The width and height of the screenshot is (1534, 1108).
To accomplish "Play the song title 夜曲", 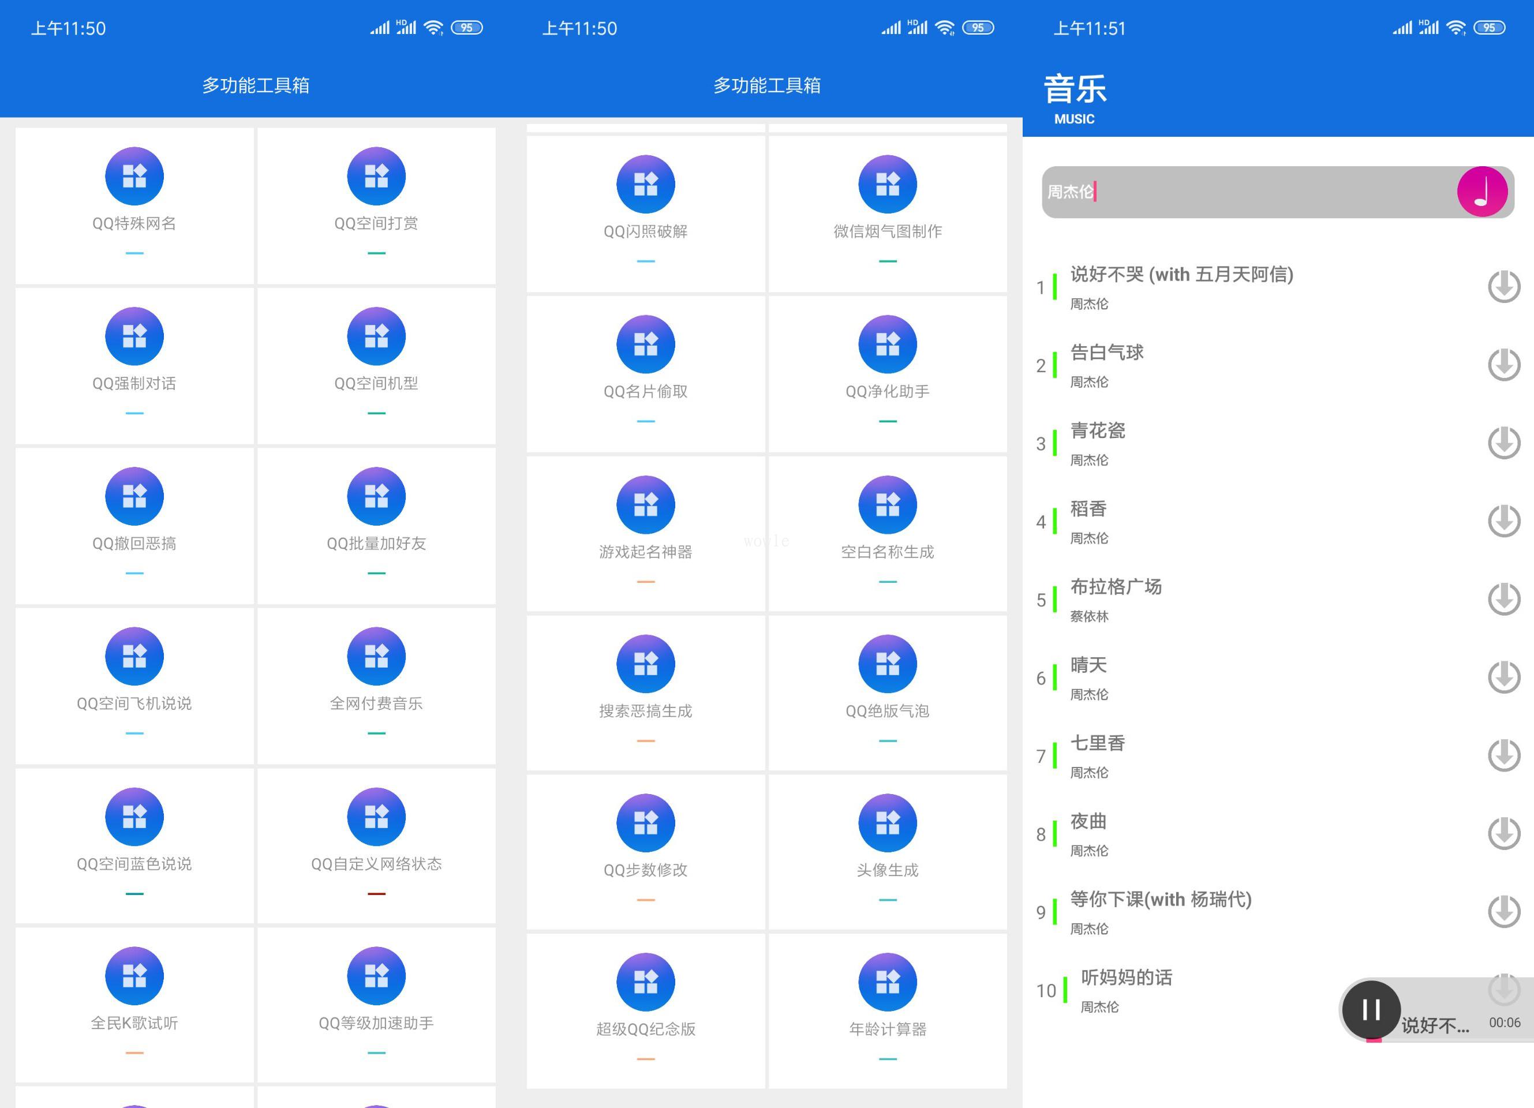I will (x=1088, y=821).
